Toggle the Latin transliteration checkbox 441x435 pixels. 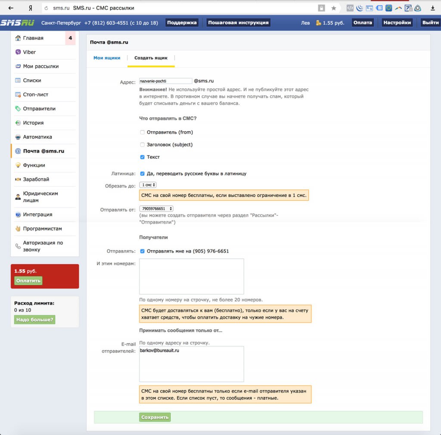[142, 174]
